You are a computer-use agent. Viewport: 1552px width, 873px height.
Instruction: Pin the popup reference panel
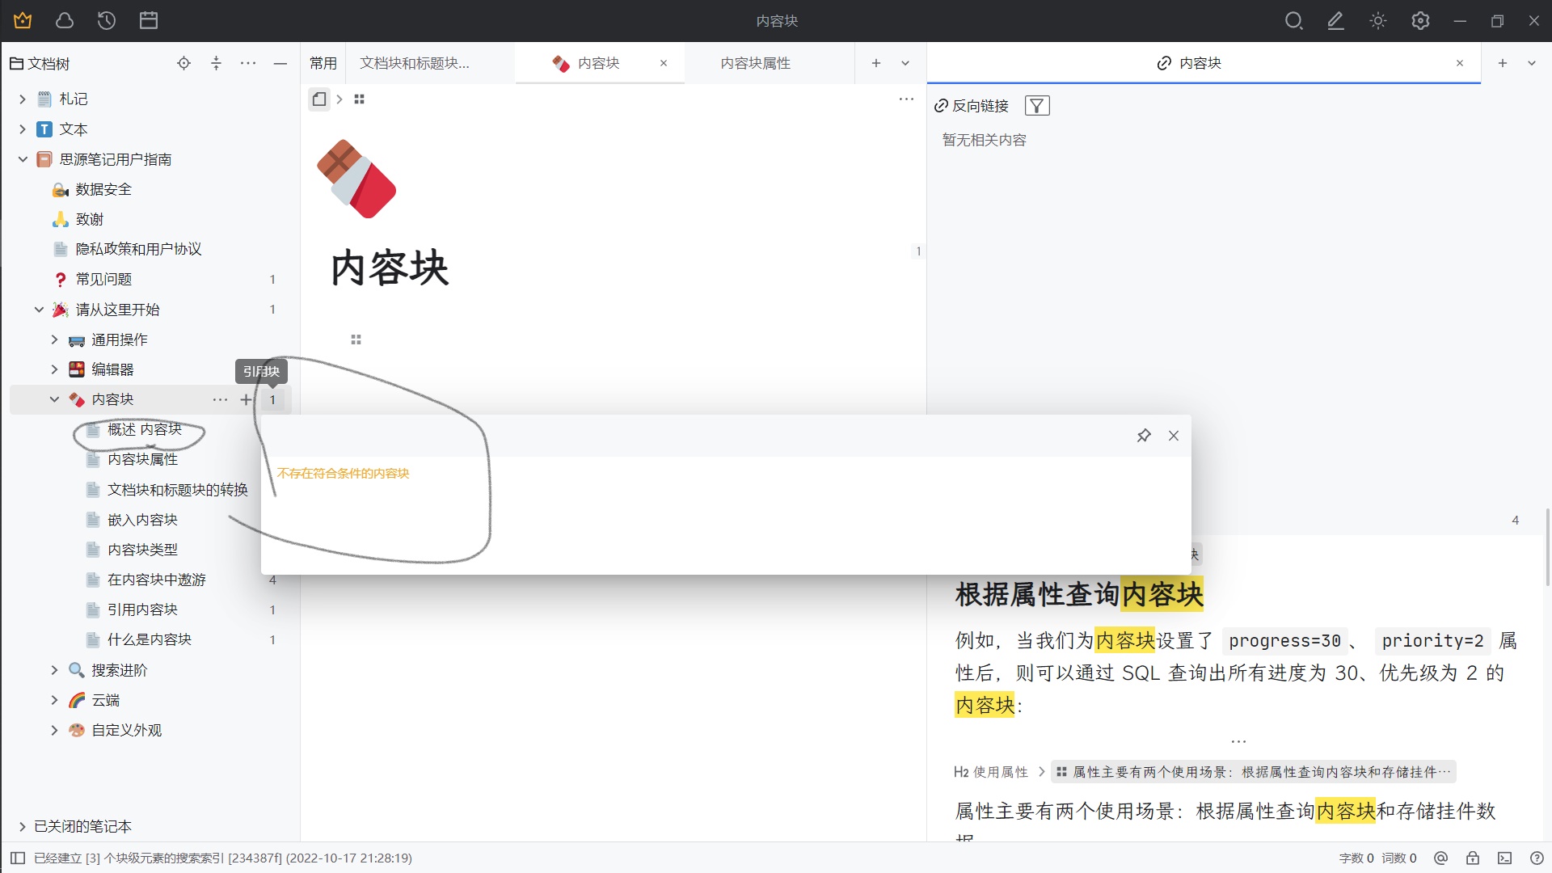1144,436
